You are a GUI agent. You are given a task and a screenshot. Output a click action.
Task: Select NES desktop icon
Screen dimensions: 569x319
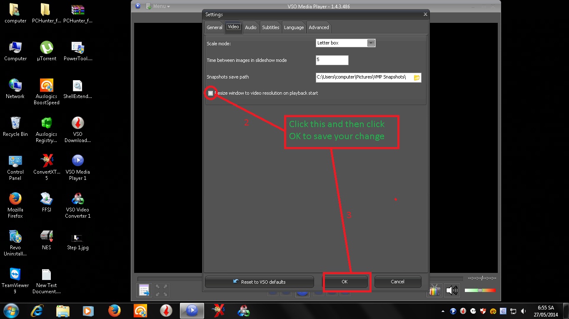tap(46, 240)
